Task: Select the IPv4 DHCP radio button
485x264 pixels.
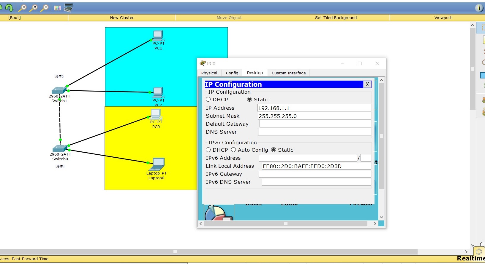Action: tap(208, 100)
